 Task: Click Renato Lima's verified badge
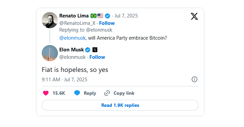(x=107, y=16)
